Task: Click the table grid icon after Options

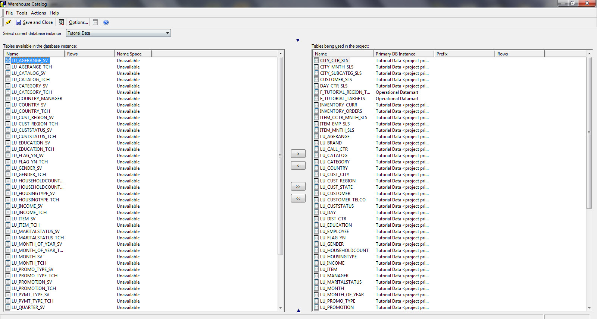Action: (96, 22)
